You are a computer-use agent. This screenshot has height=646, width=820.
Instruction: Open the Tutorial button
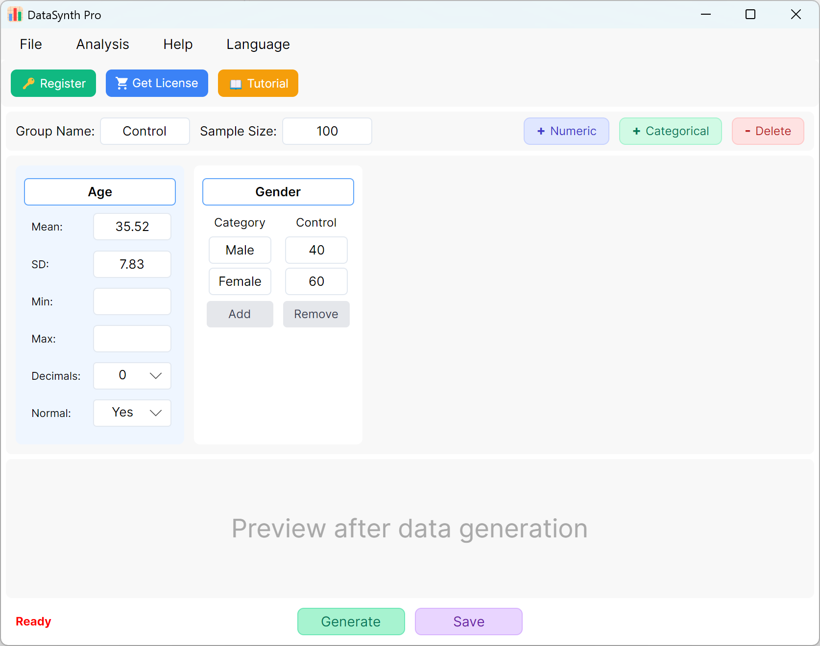pos(258,83)
